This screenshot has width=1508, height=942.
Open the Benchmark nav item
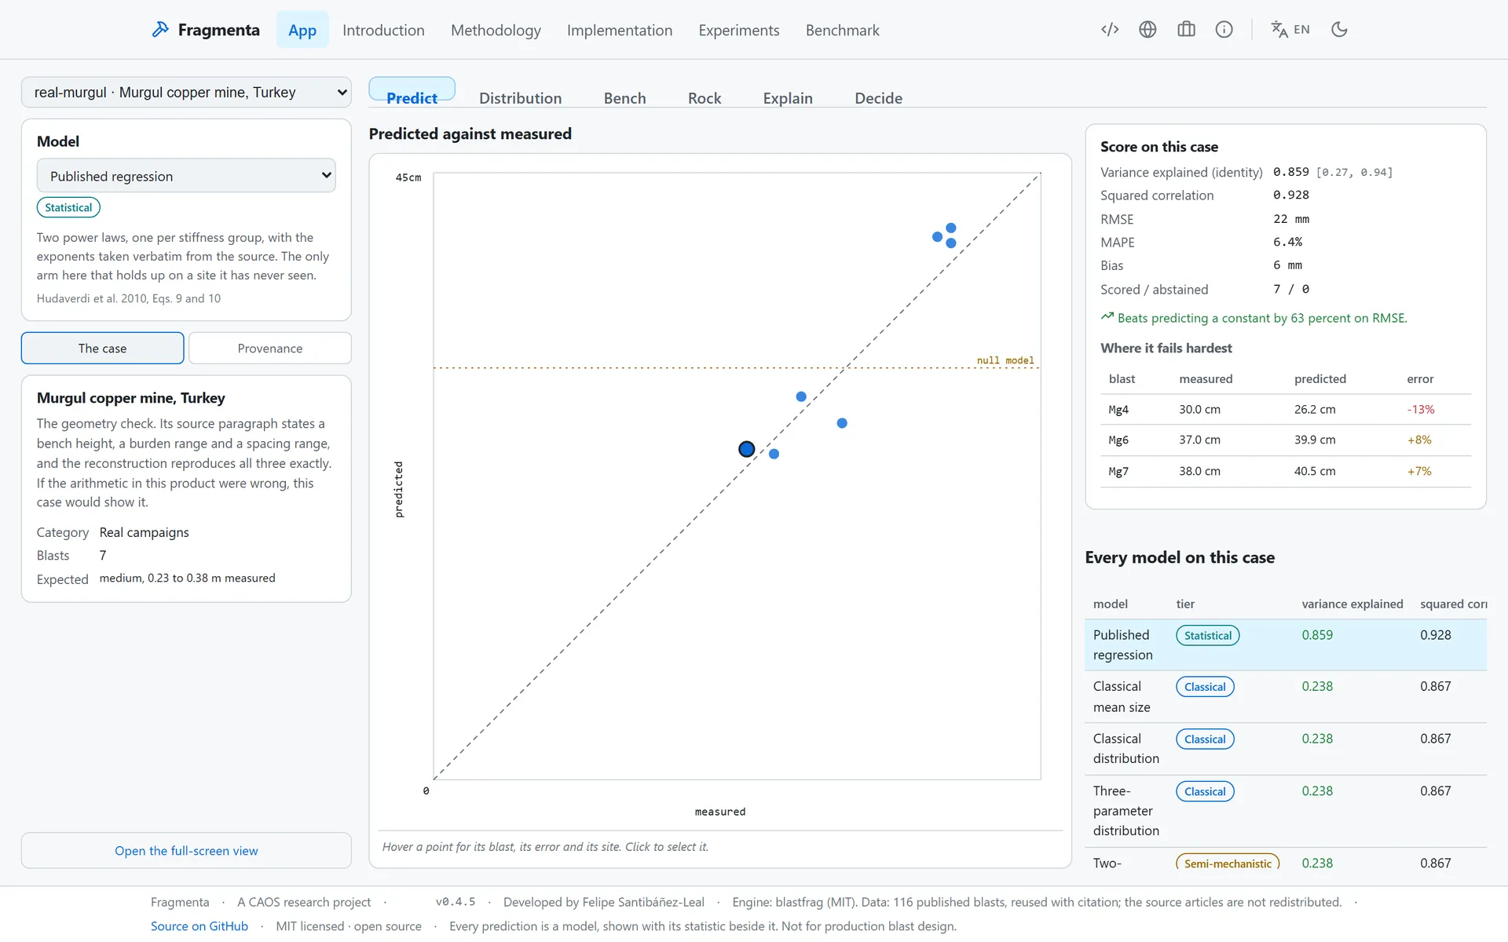(x=842, y=30)
